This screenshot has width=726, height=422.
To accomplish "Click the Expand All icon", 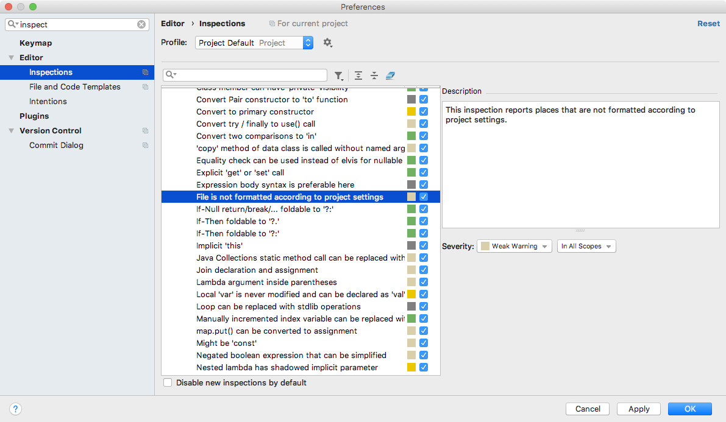I will (358, 76).
